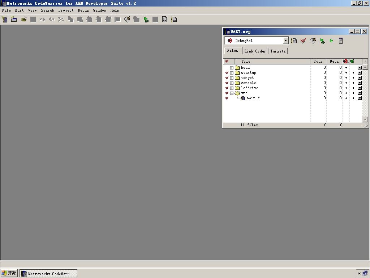Expand the lcddrive folder
Image resolution: width=370 pixels, height=278 pixels.
click(232, 88)
